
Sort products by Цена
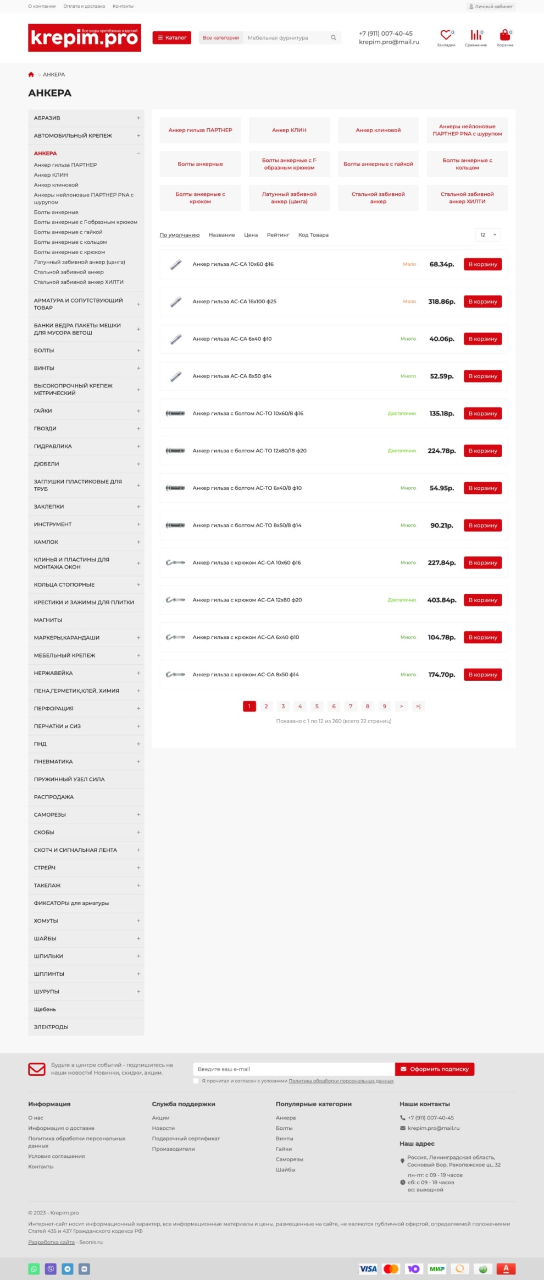pyautogui.click(x=251, y=235)
